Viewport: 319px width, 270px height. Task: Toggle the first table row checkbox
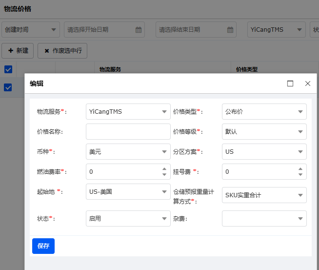8,87
